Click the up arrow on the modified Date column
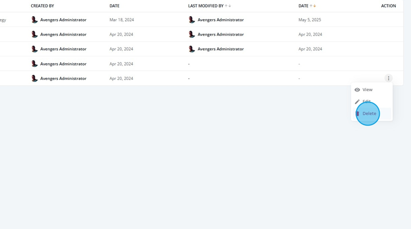This screenshot has height=229, width=411. point(311,6)
